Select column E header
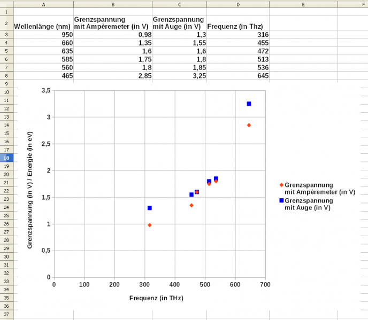 [x=303, y=4]
